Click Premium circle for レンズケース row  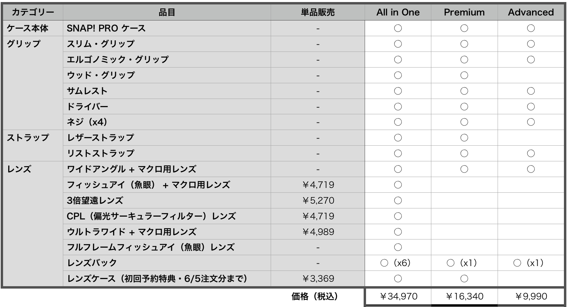click(464, 279)
